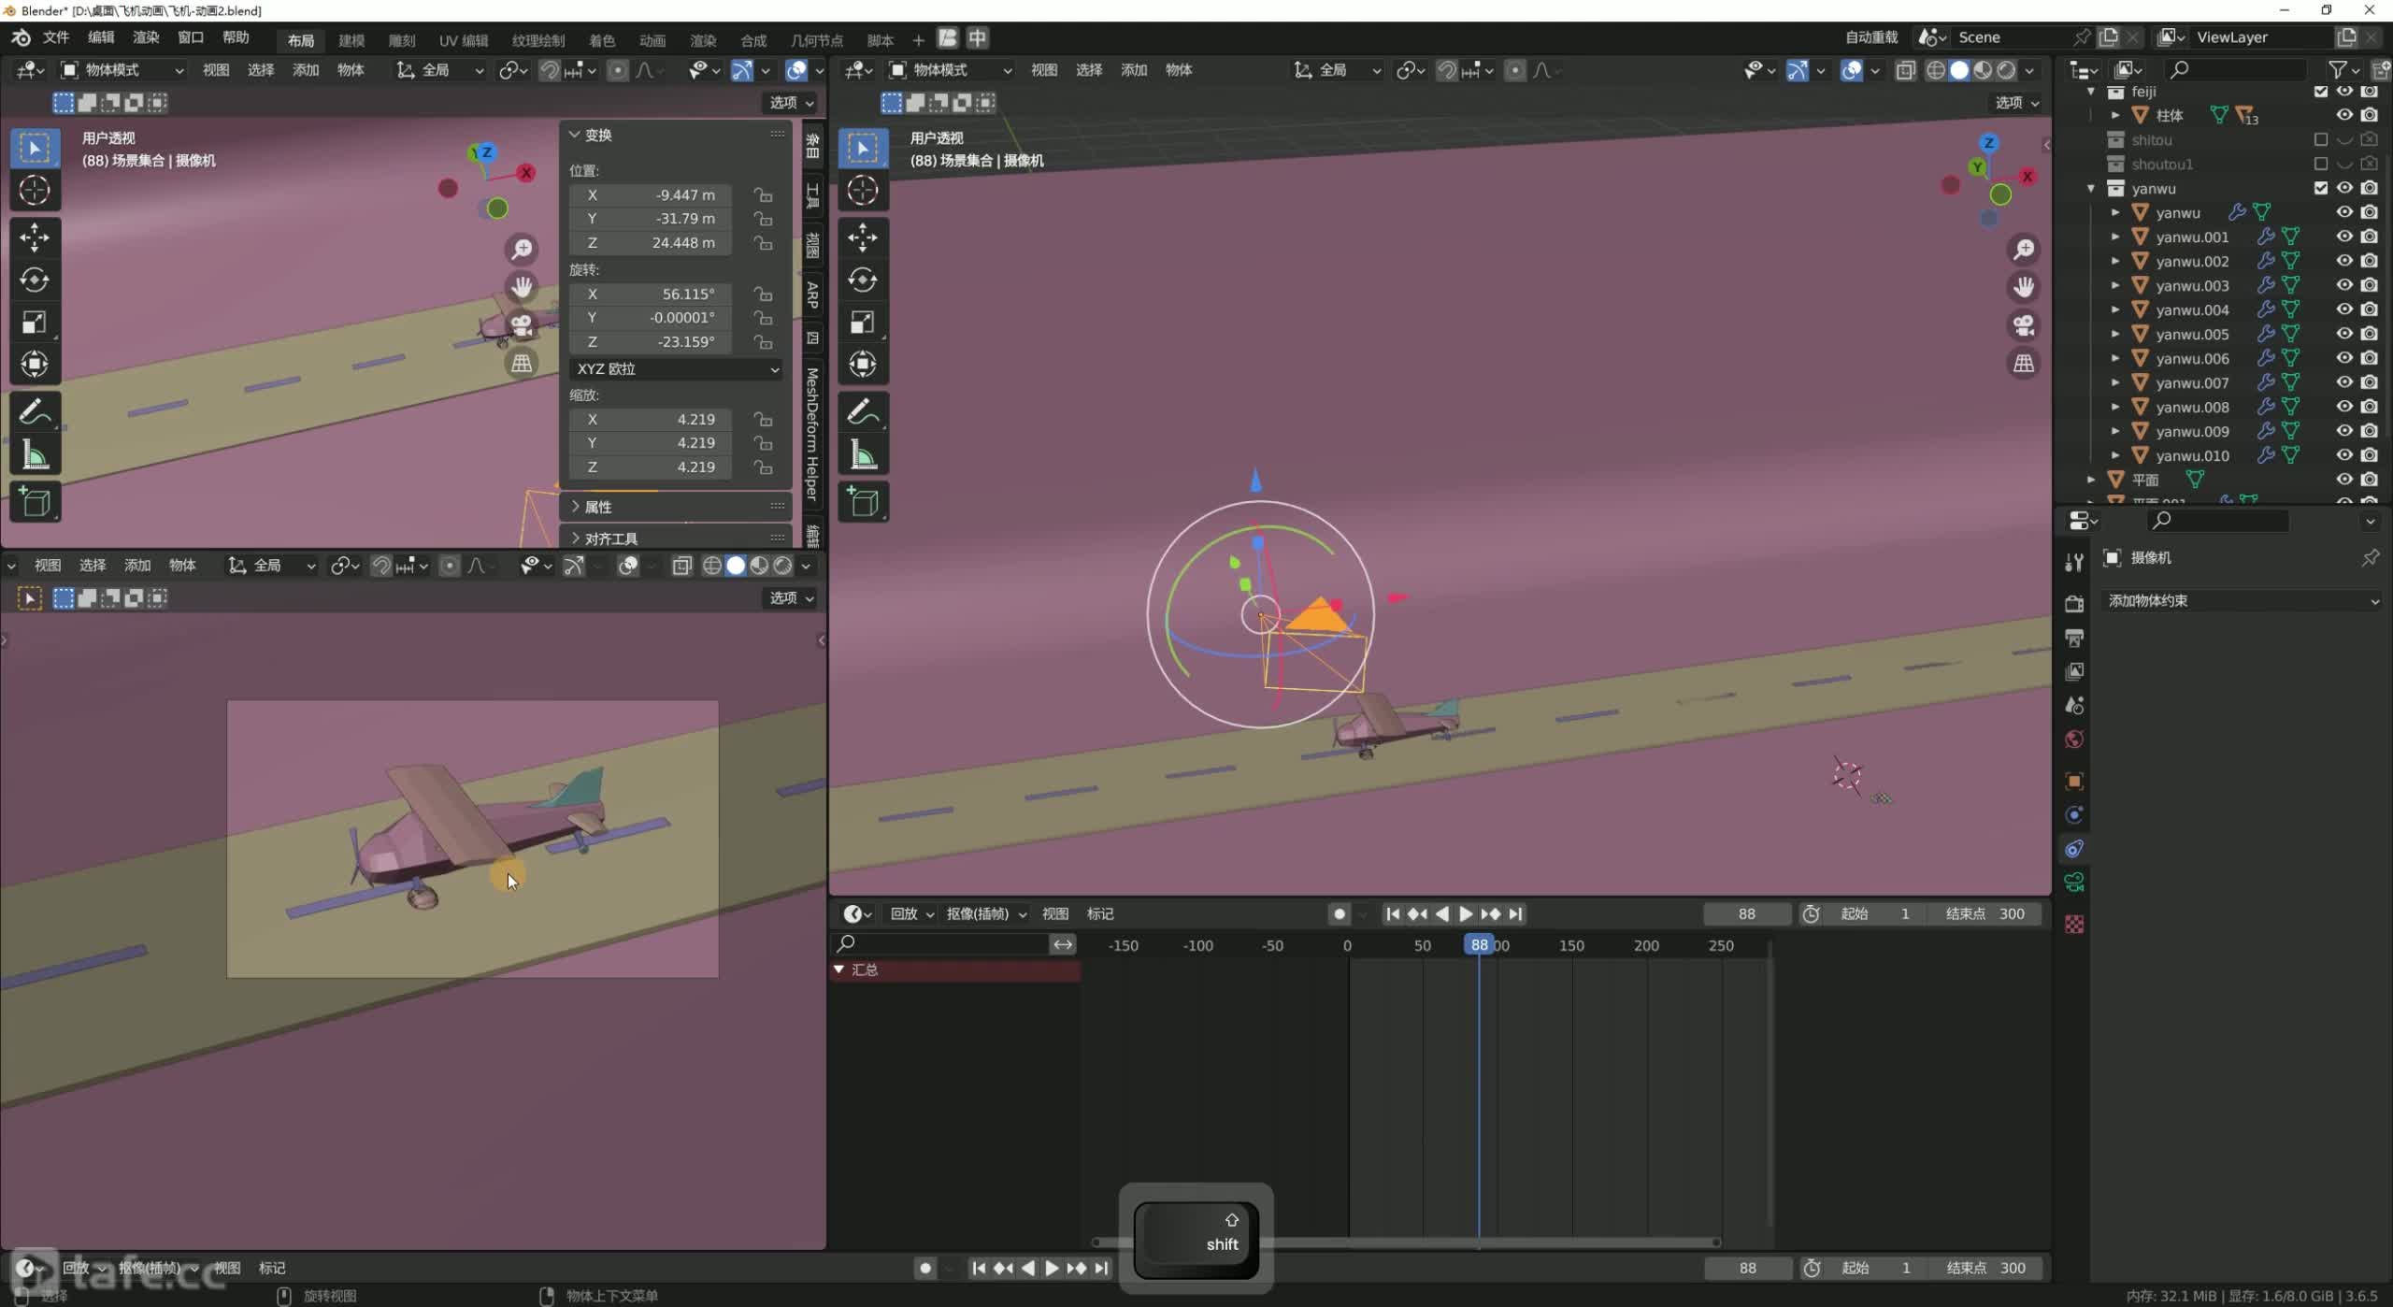
Task: Open 物体模式 dropdown in right viewport
Action: tap(950, 70)
